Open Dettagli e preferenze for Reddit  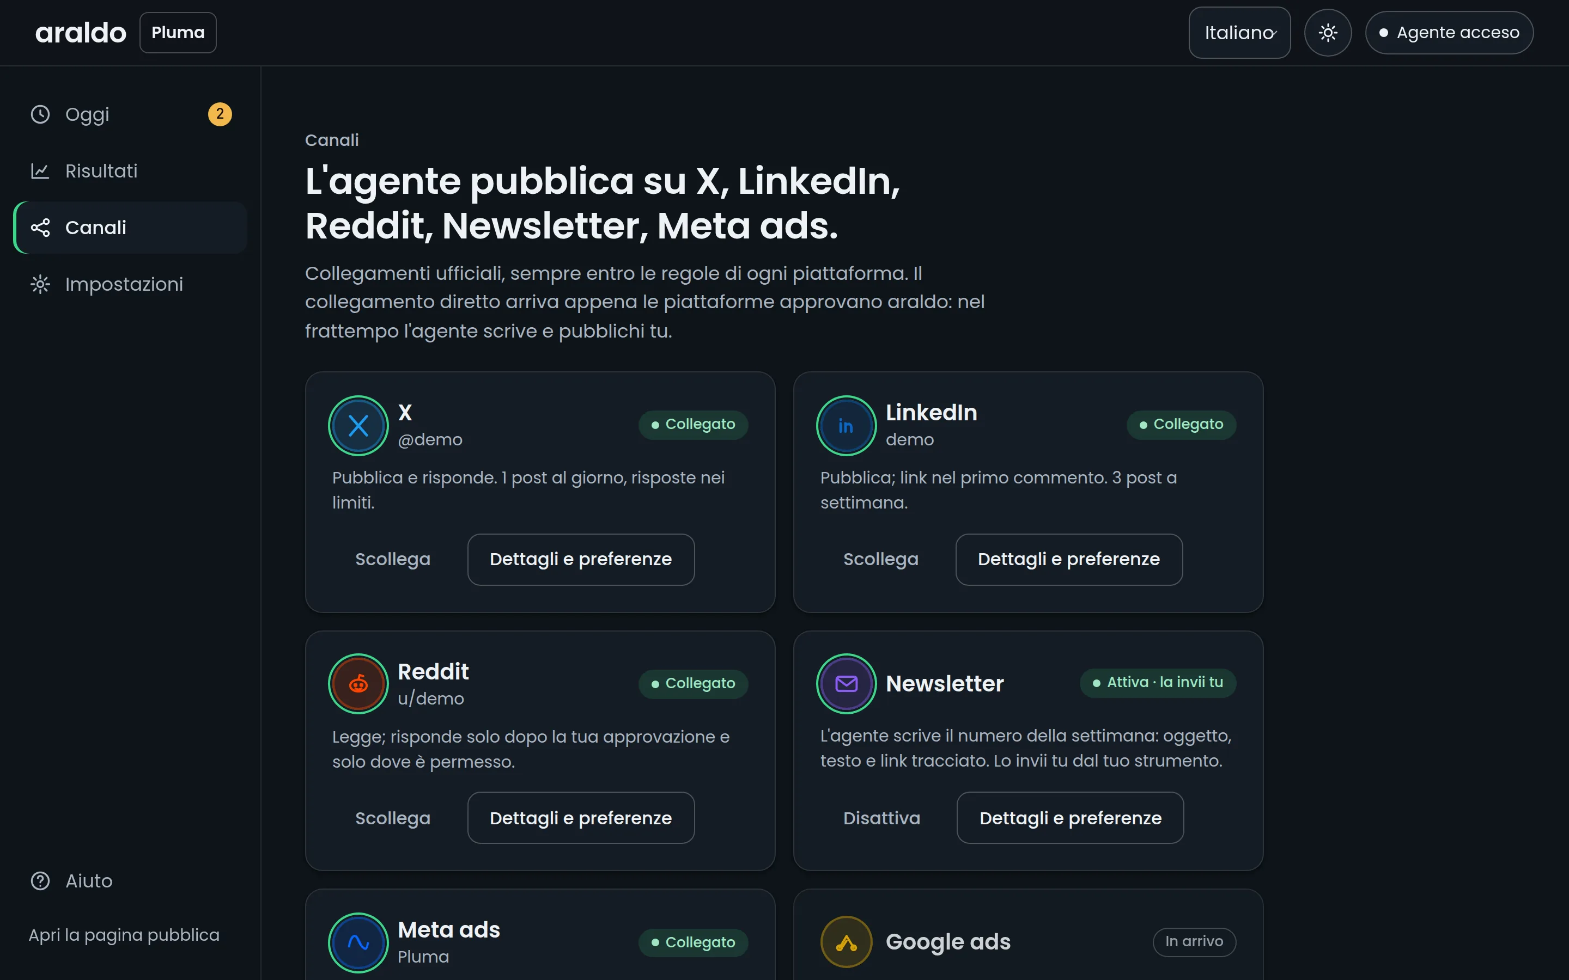pos(581,818)
